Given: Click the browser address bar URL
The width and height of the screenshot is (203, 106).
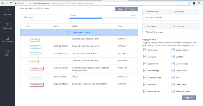Looking at the screenshot, I should tap(60, 3).
